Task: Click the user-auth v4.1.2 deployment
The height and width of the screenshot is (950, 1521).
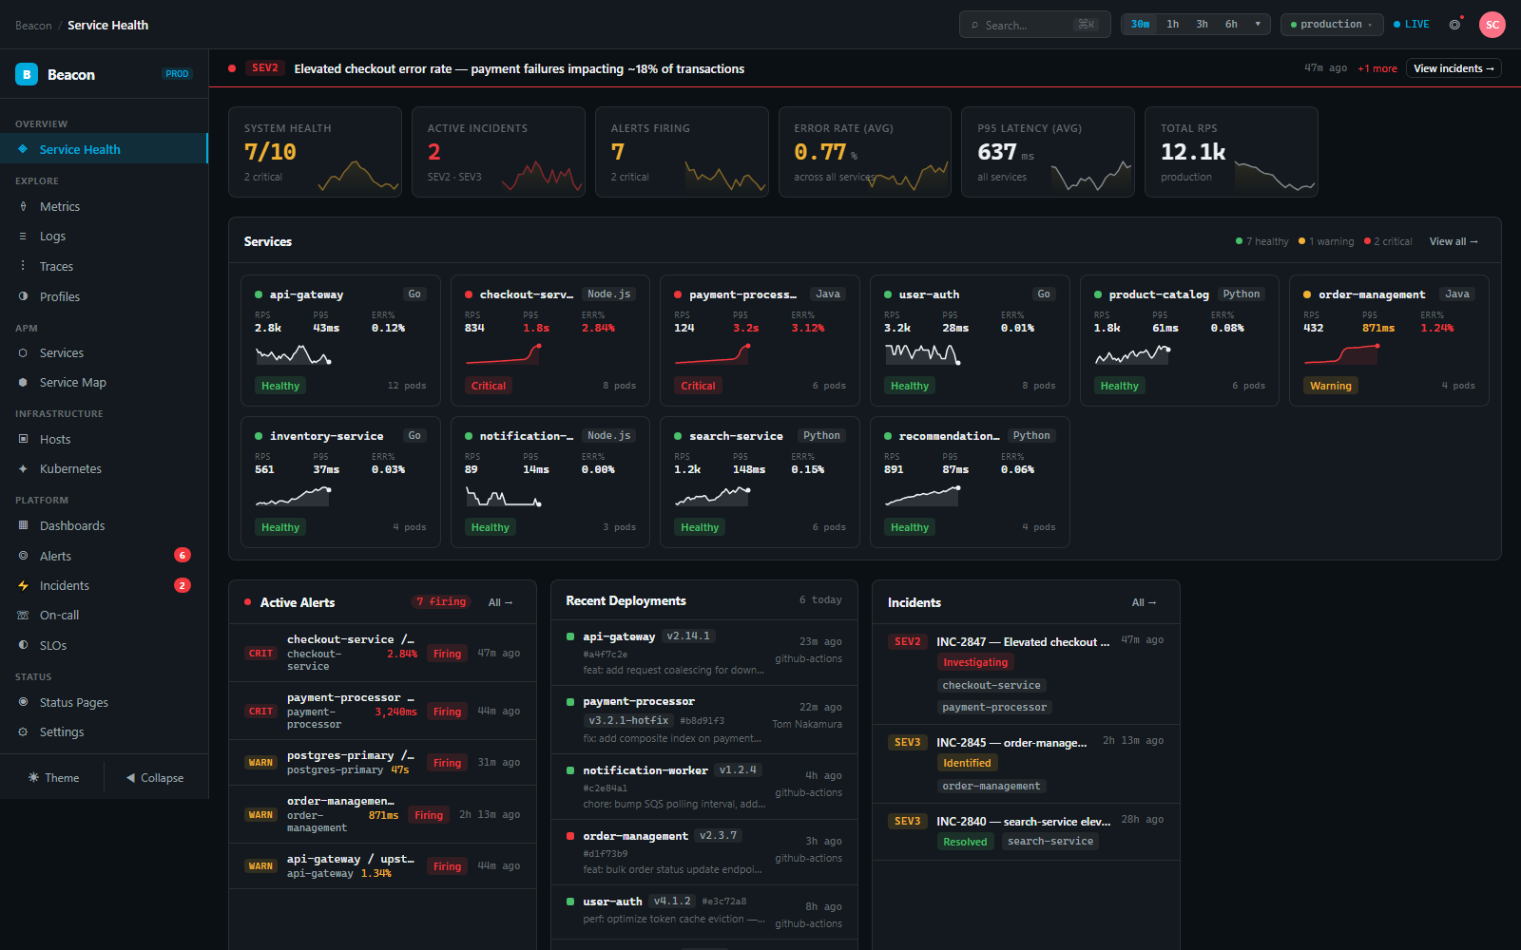Action: click(704, 912)
